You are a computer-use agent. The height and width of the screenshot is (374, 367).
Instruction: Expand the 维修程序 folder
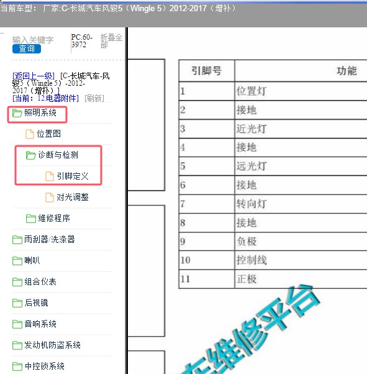click(x=54, y=218)
